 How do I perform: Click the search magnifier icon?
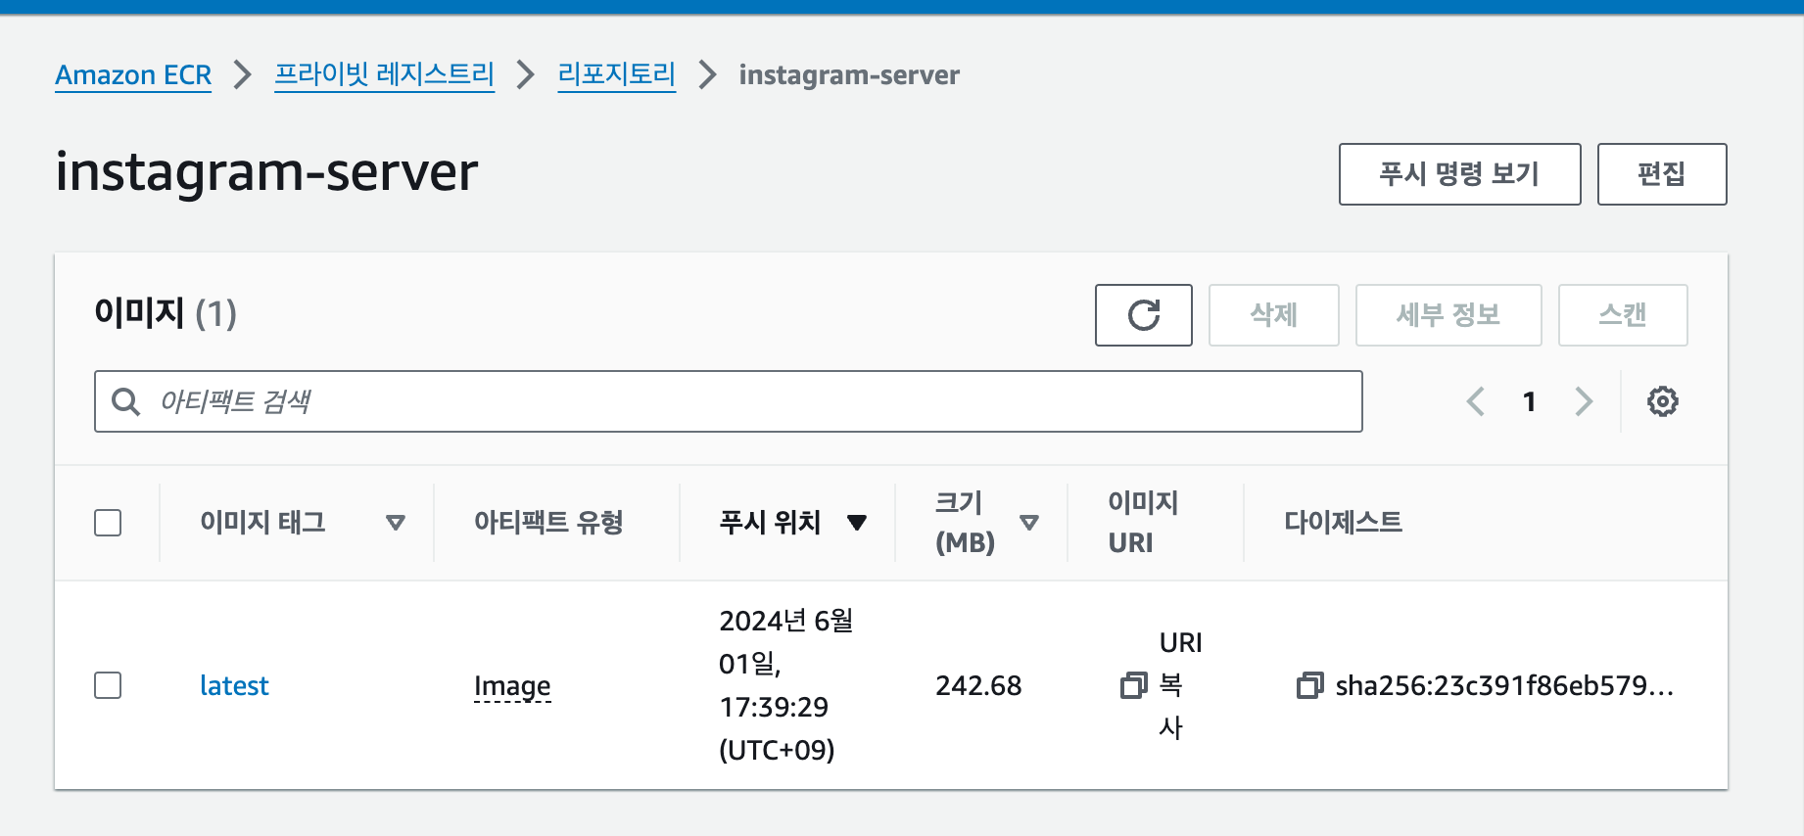(x=126, y=401)
